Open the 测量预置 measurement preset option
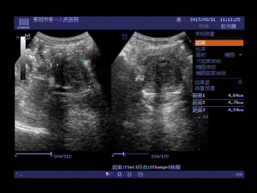This screenshot has height=193, width=257. (205, 88)
